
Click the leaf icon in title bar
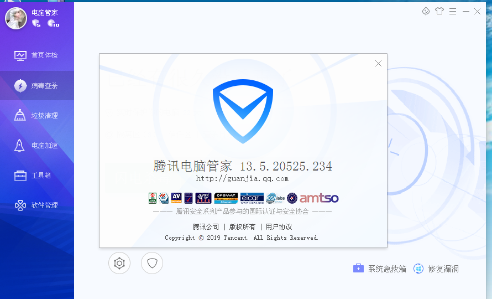[426, 11]
